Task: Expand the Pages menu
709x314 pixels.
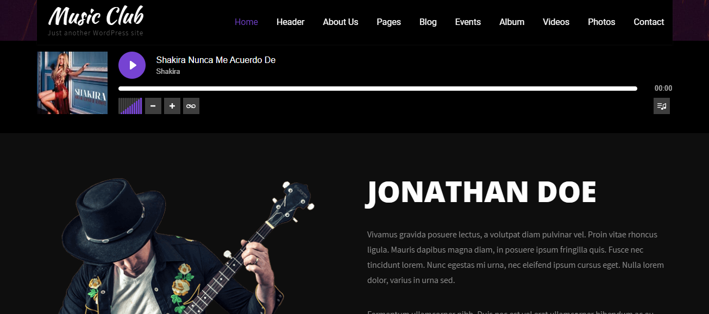Action: pyautogui.click(x=388, y=22)
